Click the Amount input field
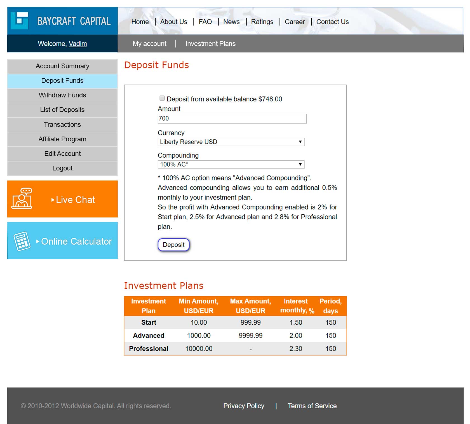Screen dimensions: 470x424 [232, 118]
